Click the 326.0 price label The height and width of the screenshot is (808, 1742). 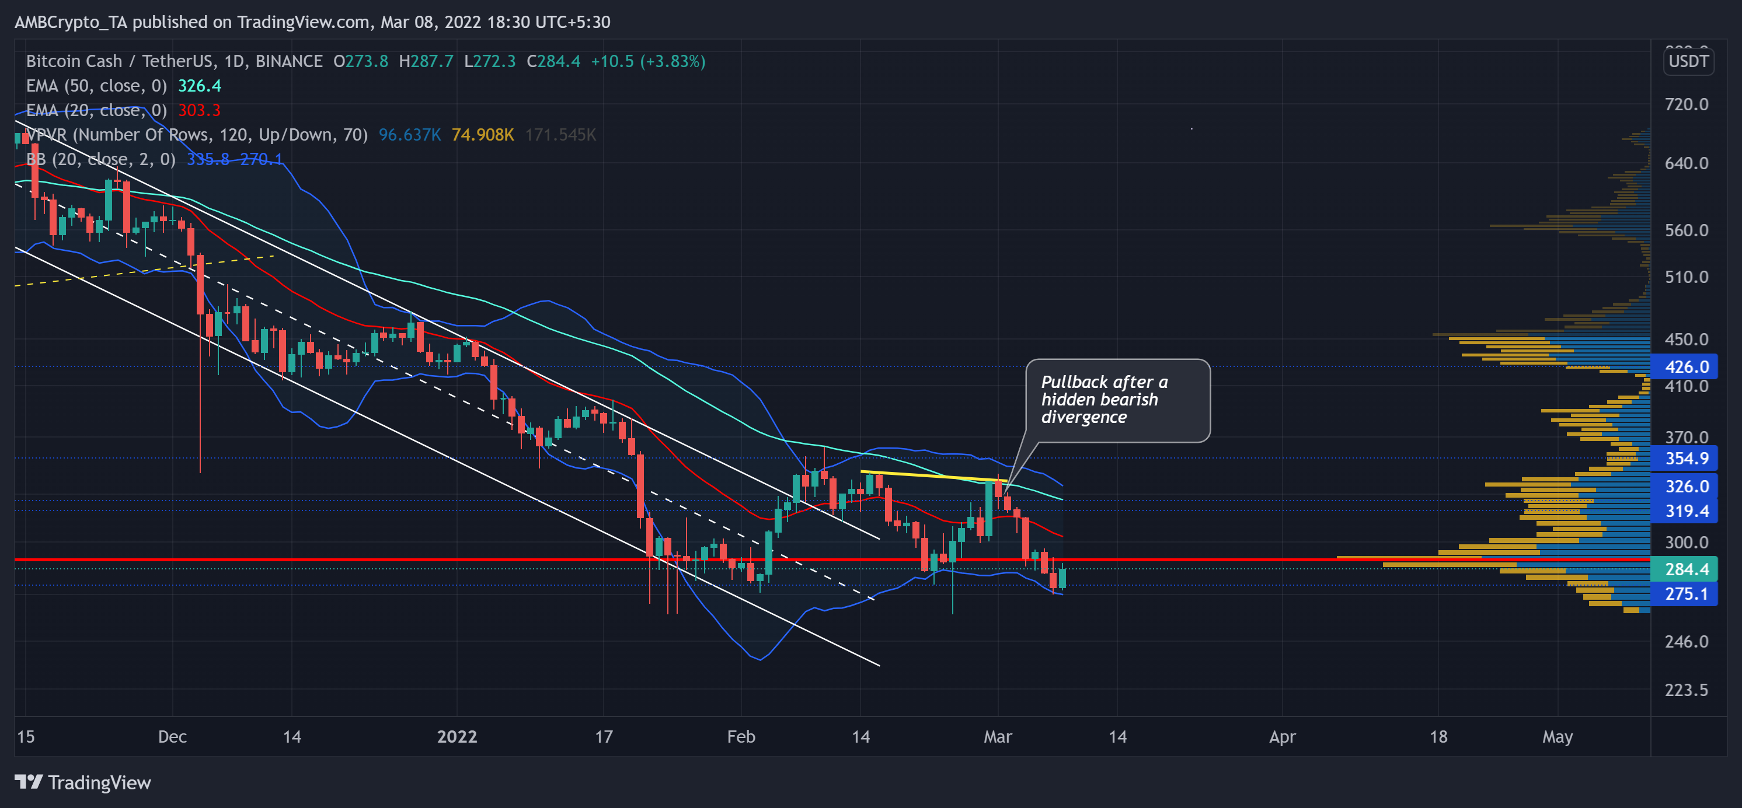1684,487
